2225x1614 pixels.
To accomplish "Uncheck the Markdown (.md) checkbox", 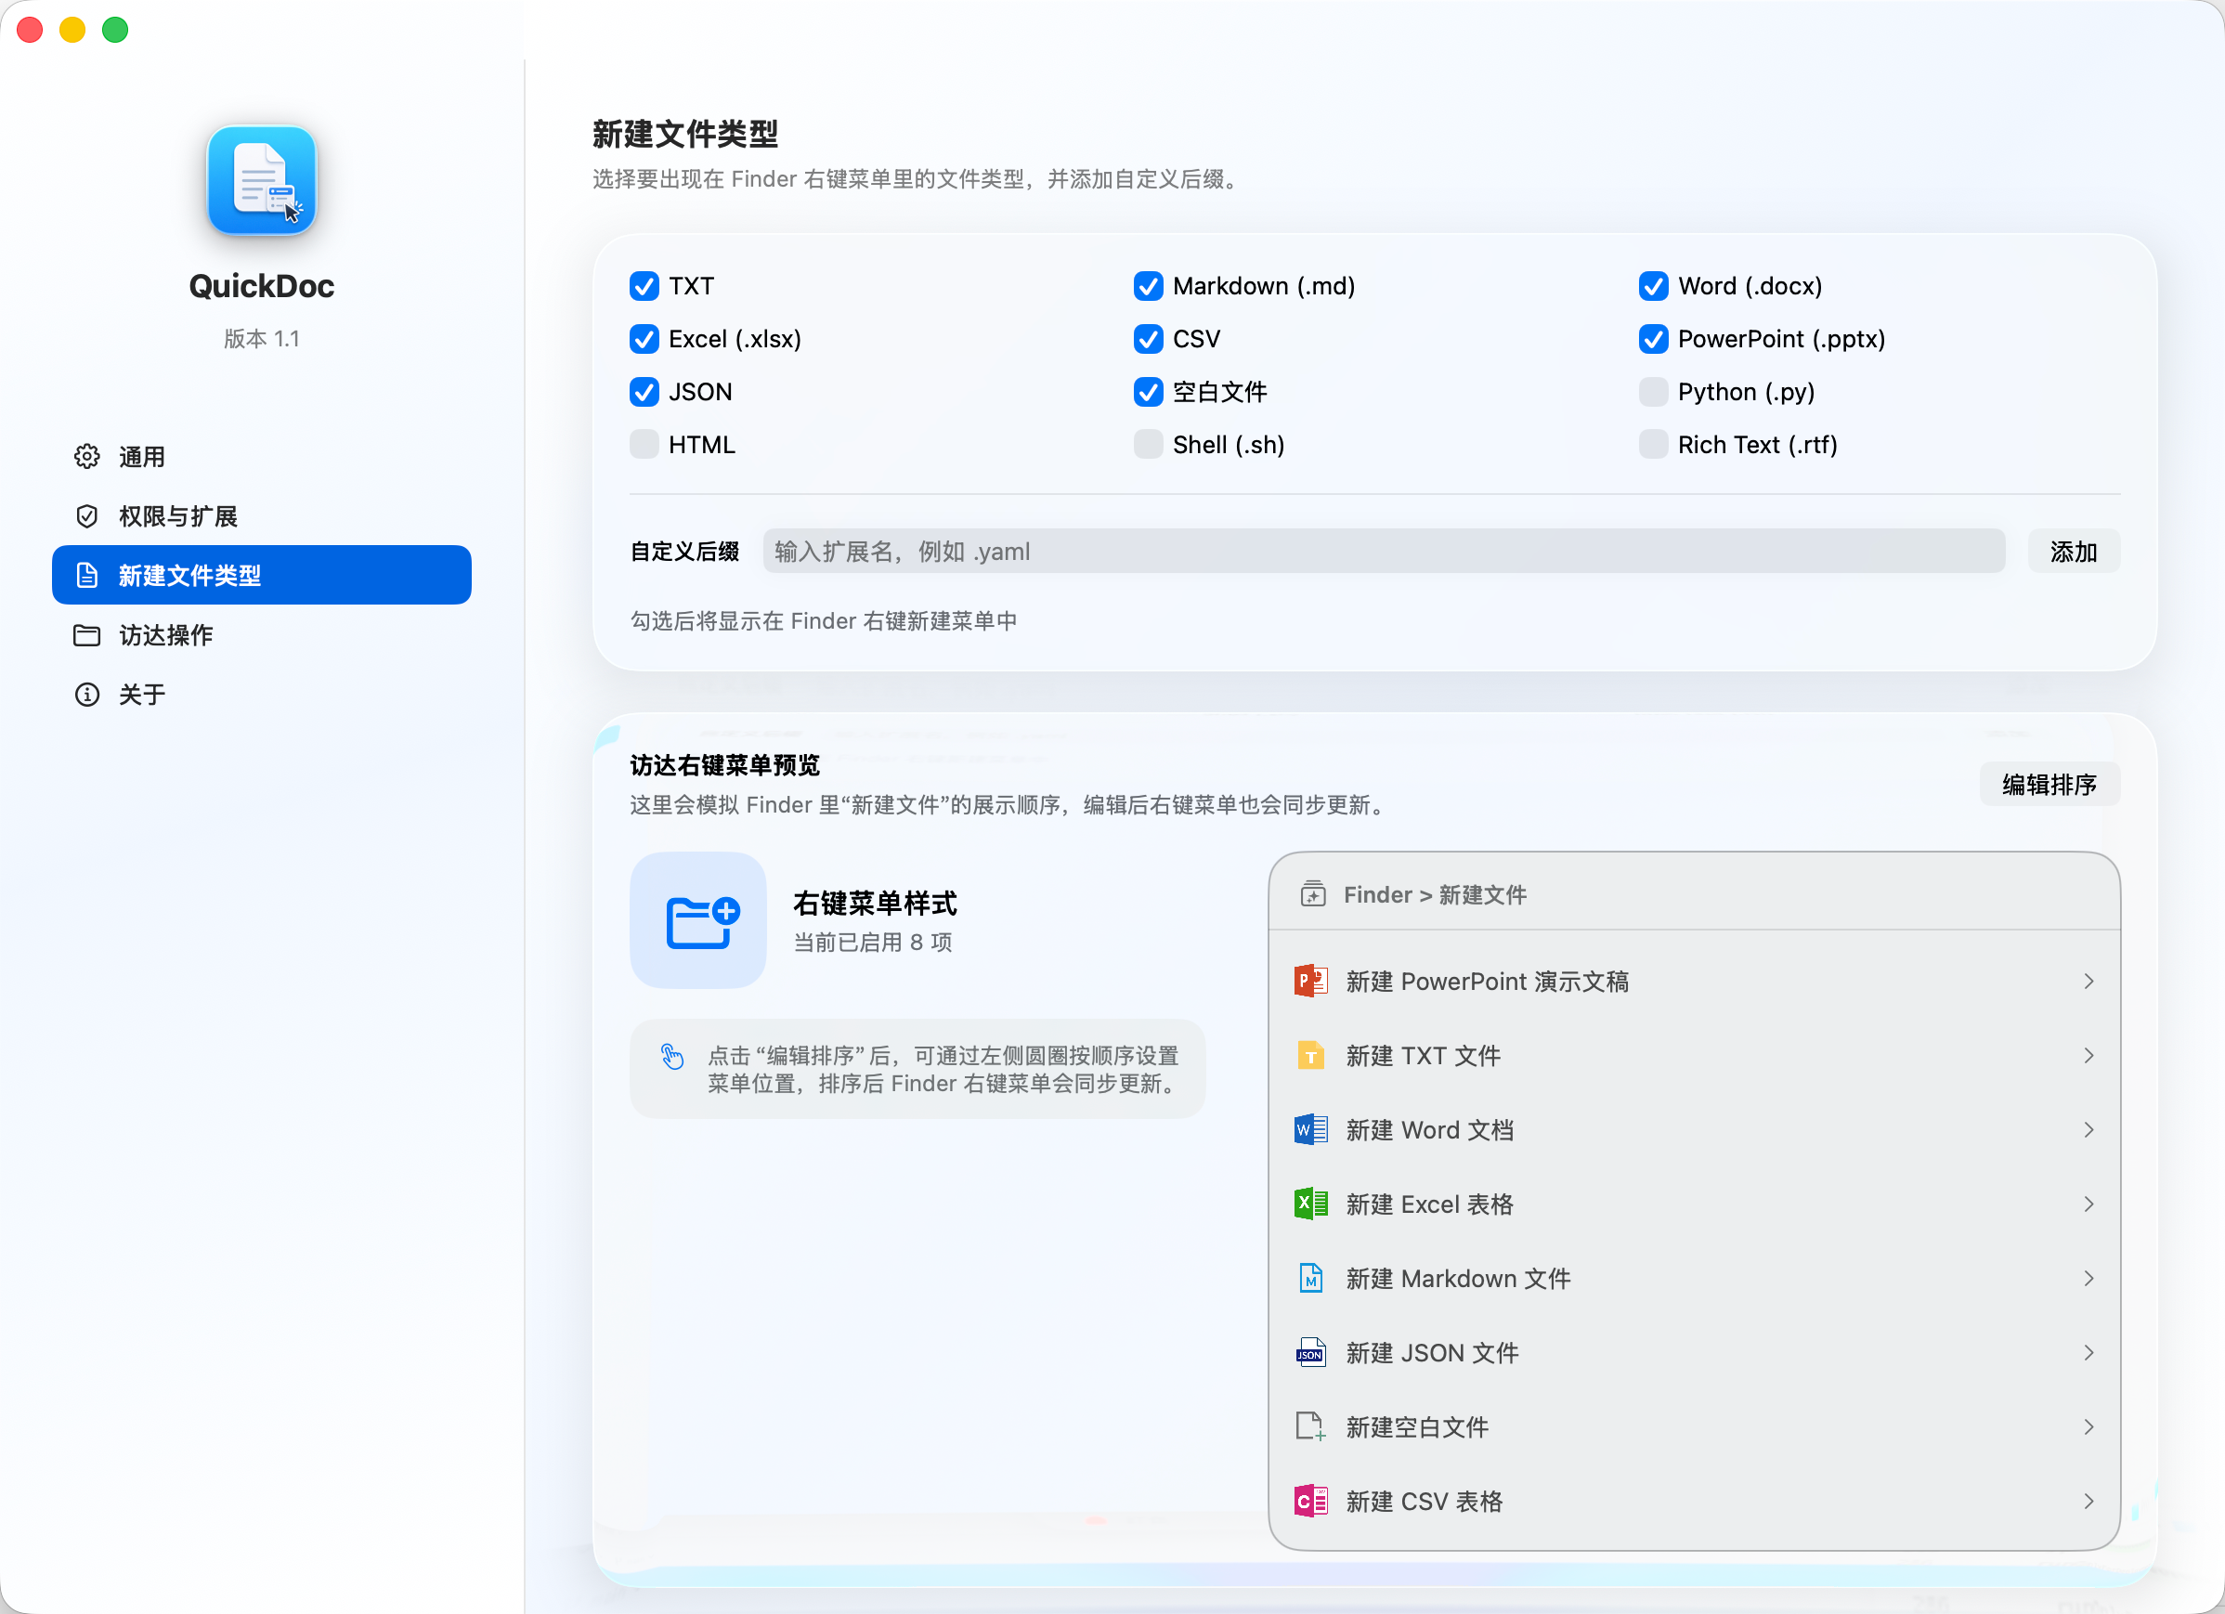I will (x=1149, y=285).
